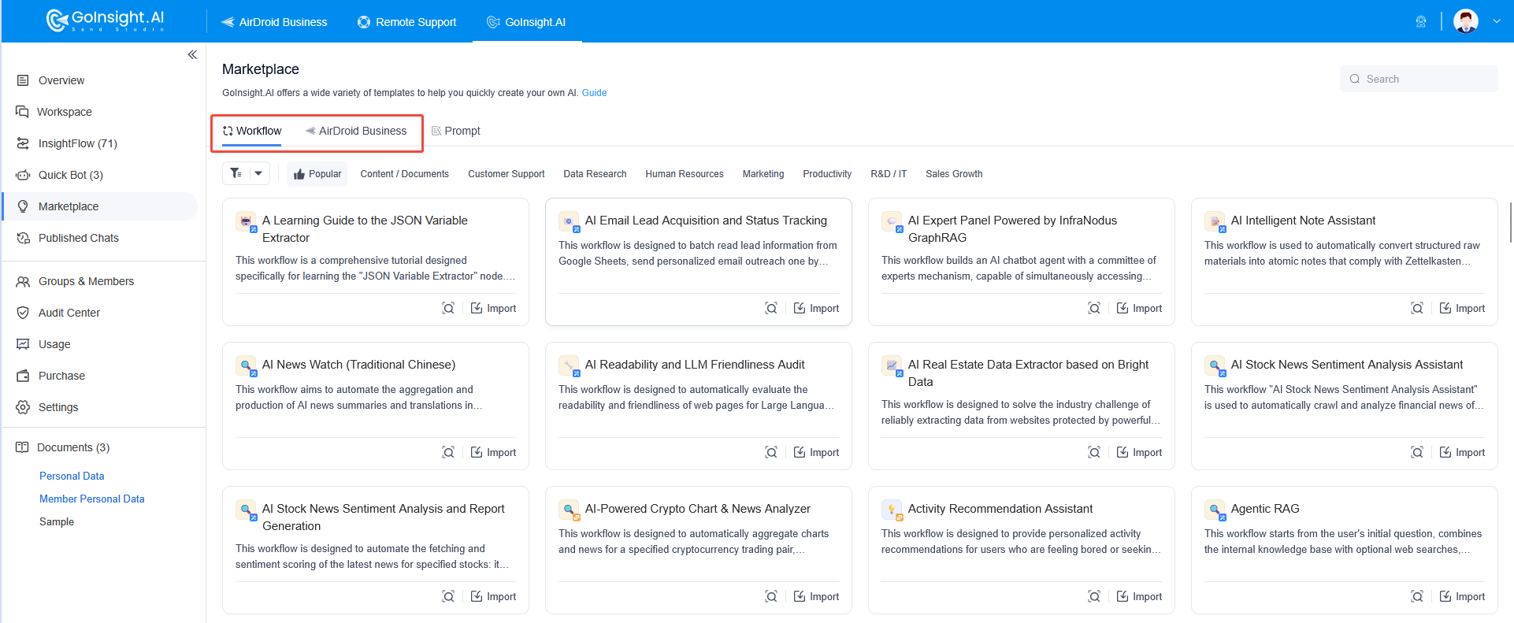Screen dimensions: 1514x623
Task: Filter by Human Resources category
Action: coord(685,174)
